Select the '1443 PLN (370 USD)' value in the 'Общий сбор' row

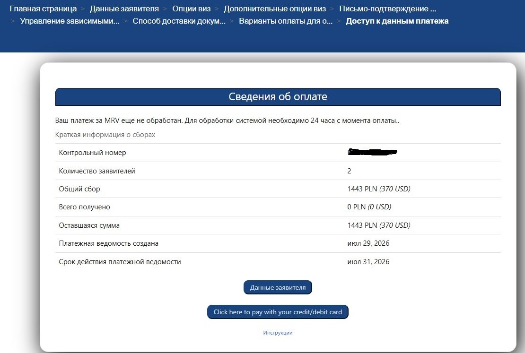point(379,189)
